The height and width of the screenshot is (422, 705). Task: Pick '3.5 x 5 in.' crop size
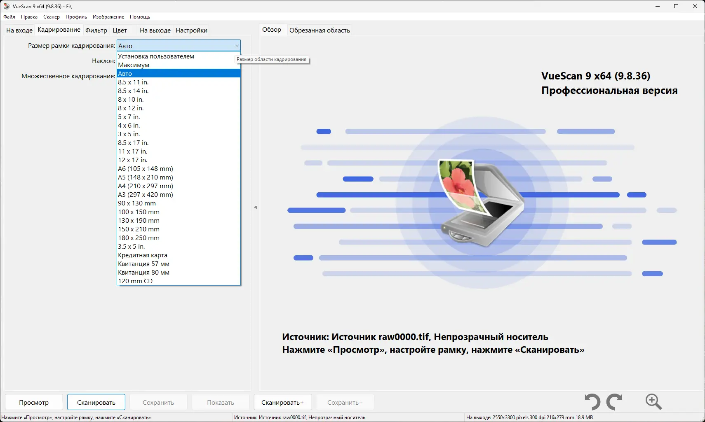[179, 247]
